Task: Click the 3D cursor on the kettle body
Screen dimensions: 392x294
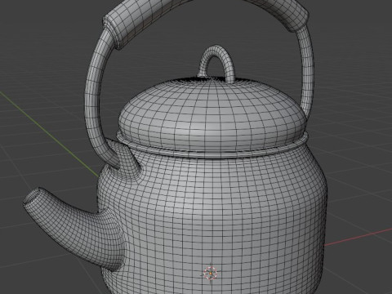Action: 211,273
